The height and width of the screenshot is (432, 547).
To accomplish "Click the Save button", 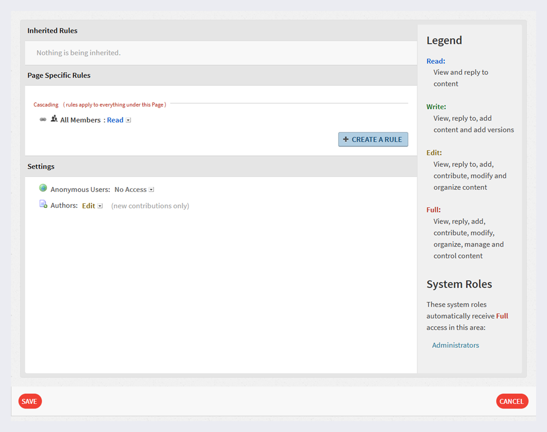I will [30, 401].
